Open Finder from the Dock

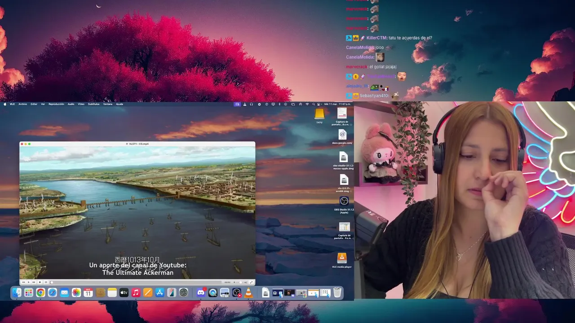(x=17, y=292)
